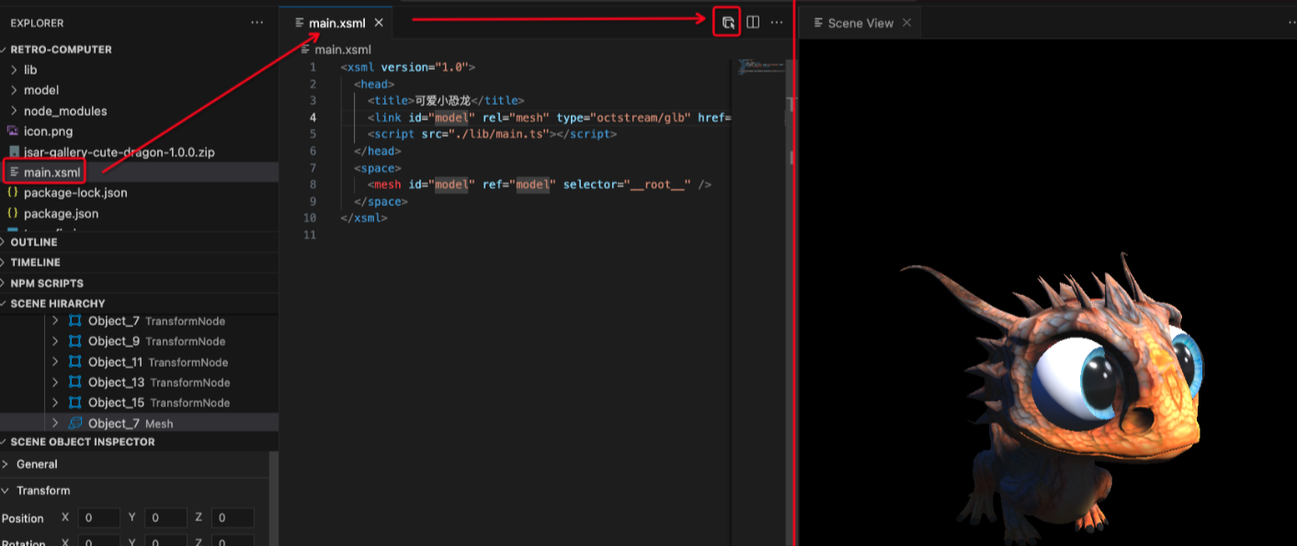Expand the Object_13 TransformNode chevron
Image resolution: width=1297 pixels, height=546 pixels.
55,382
